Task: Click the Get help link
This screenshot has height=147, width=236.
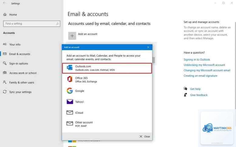Action: [x=195, y=89]
